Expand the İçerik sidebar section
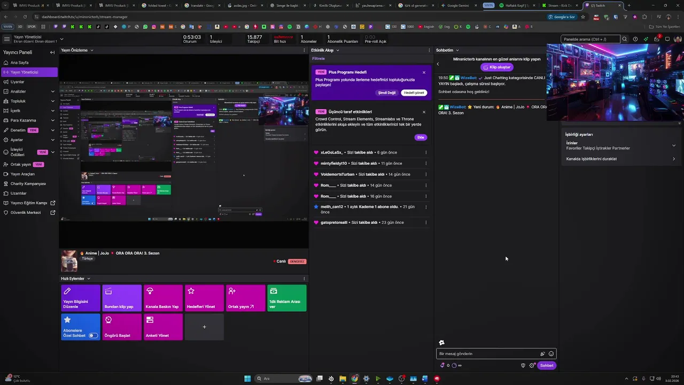The image size is (684, 385). tap(52, 111)
